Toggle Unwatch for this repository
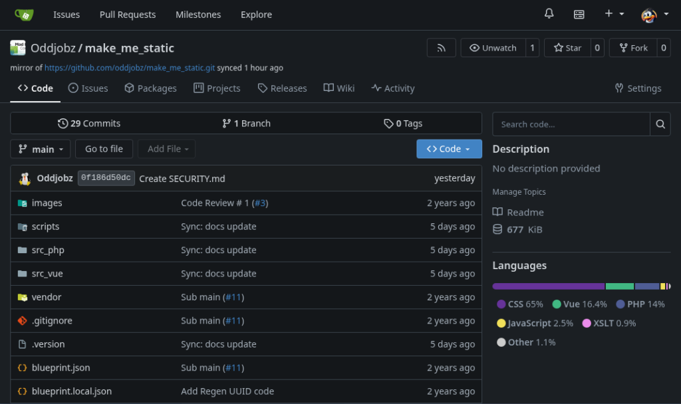The image size is (681, 404). [493, 48]
